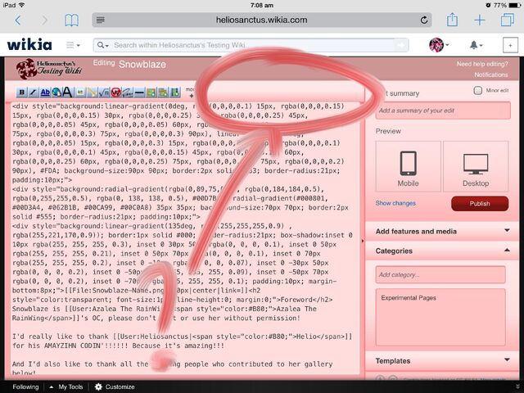524x393 pixels.
Task: Click the add video toolbar icon
Action: [174, 93]
